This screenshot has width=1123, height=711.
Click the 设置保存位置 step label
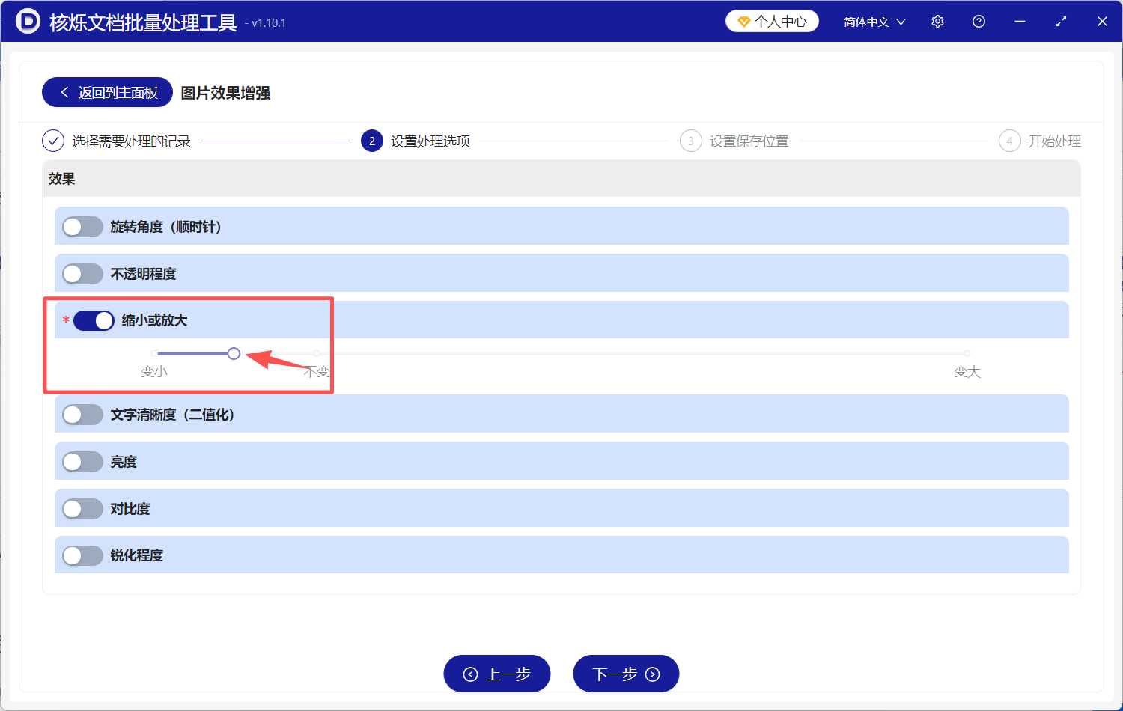click(749, 141)
